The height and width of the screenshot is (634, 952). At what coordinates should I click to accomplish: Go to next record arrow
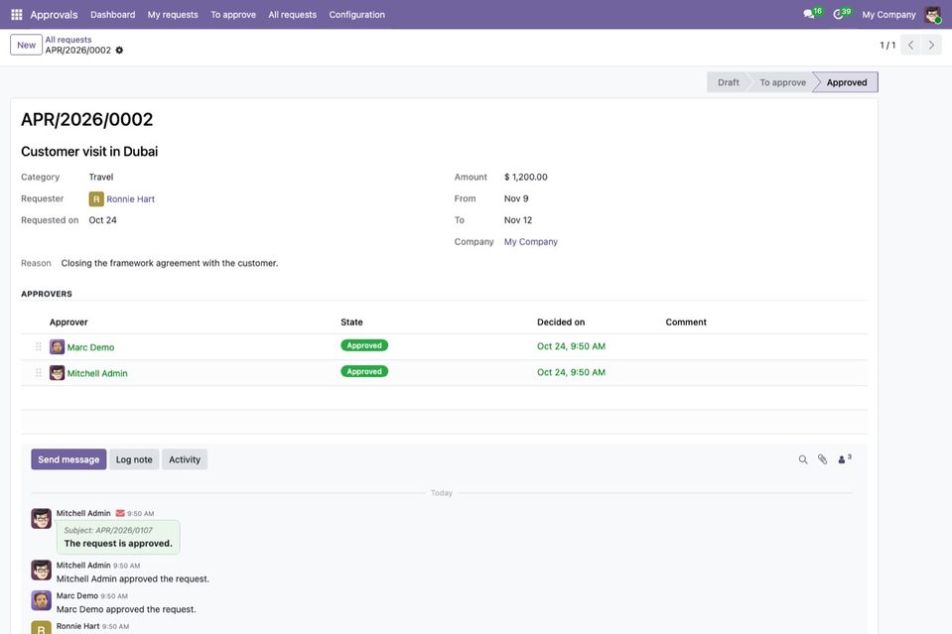931,45
